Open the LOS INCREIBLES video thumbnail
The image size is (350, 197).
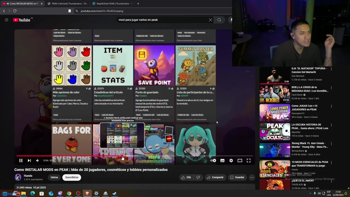(x=275, y=94)
